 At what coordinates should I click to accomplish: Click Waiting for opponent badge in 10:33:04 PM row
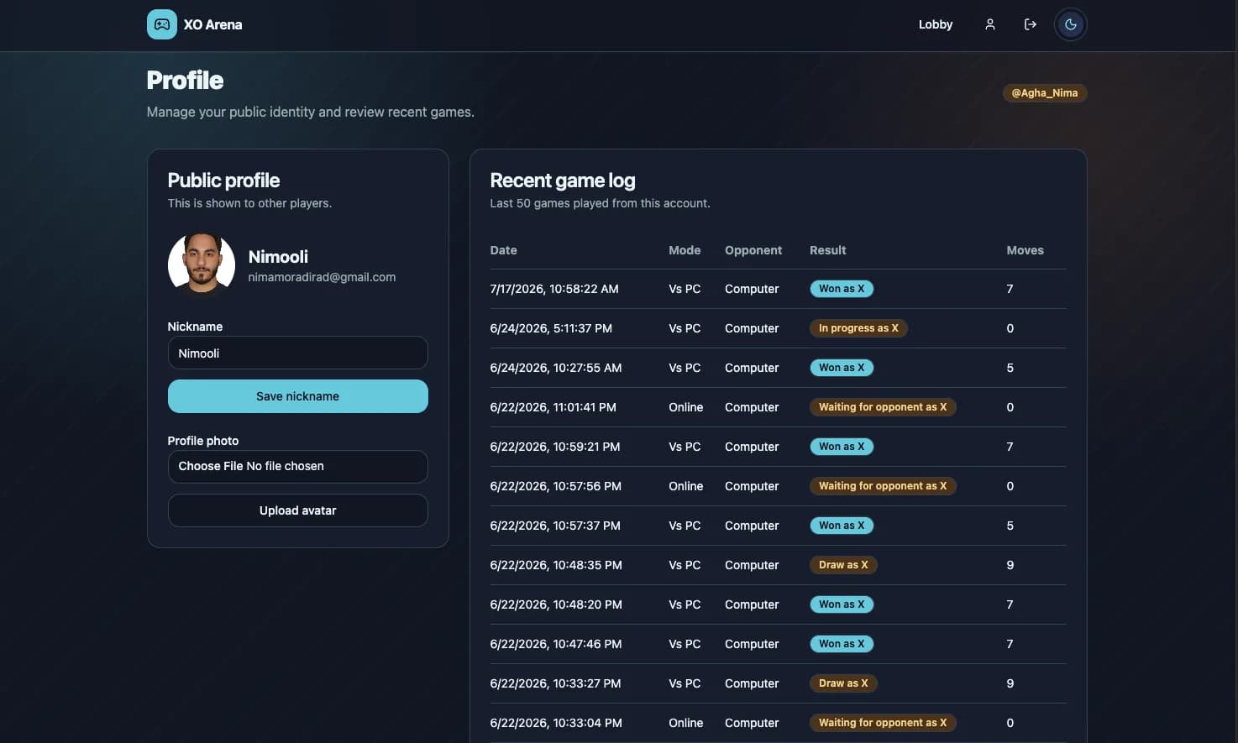883,723
